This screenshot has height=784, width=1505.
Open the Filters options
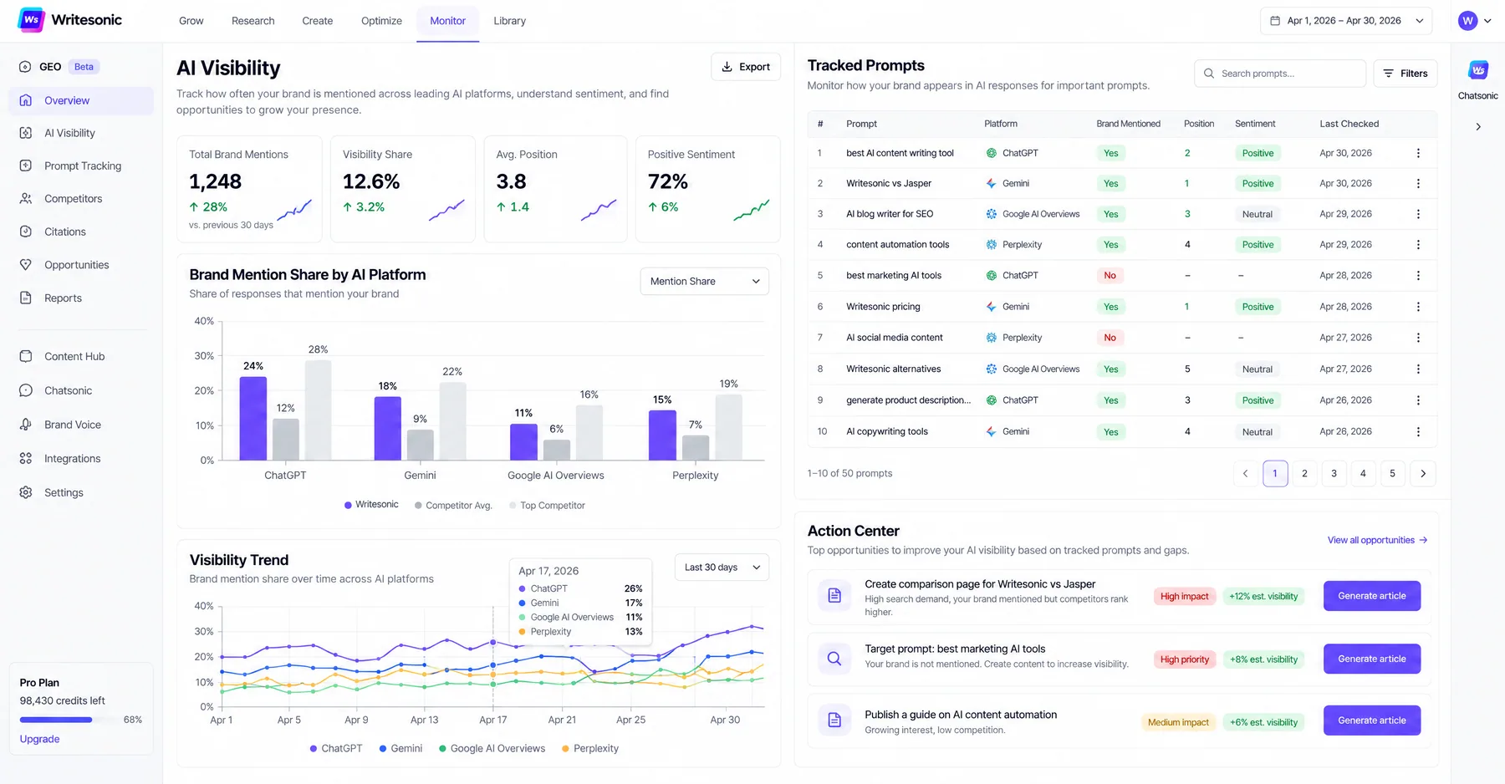[x=1406, y=74]
